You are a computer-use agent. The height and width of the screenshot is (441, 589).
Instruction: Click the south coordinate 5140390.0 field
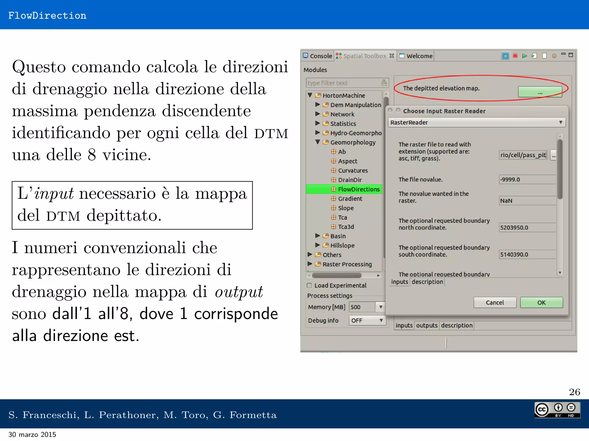pyautogui.click(x=527, y=254)
